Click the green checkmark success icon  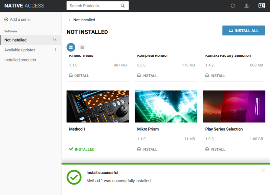pyautogui.click(x=74, y=177)
